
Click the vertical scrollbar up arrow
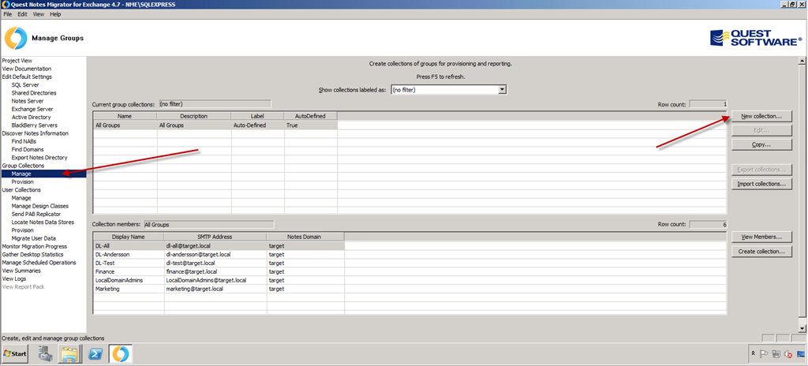[x=802, y=61]
